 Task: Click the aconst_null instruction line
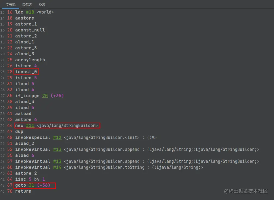click(30, 30)
